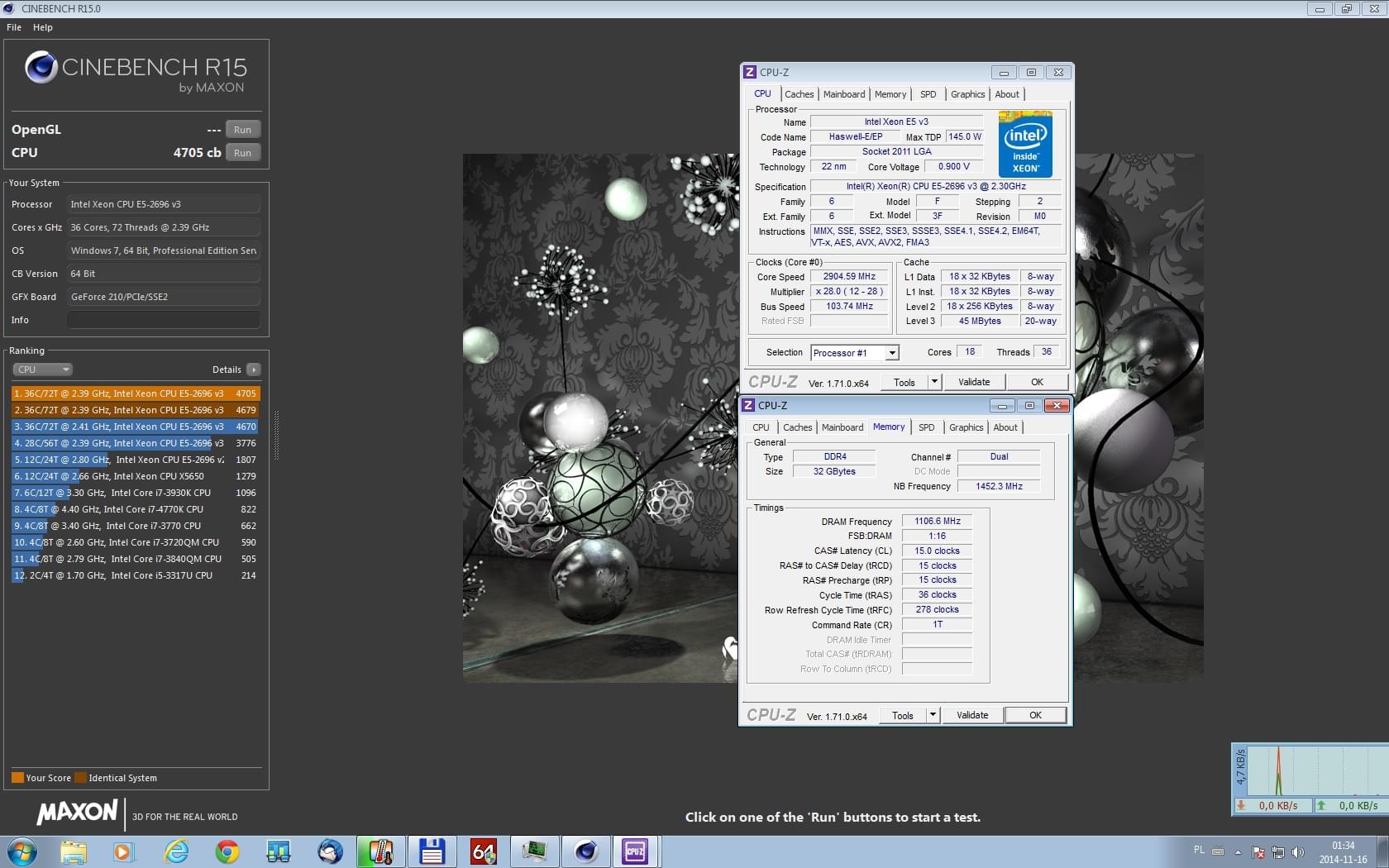Click the Cinebench taskbar icon

585,851
